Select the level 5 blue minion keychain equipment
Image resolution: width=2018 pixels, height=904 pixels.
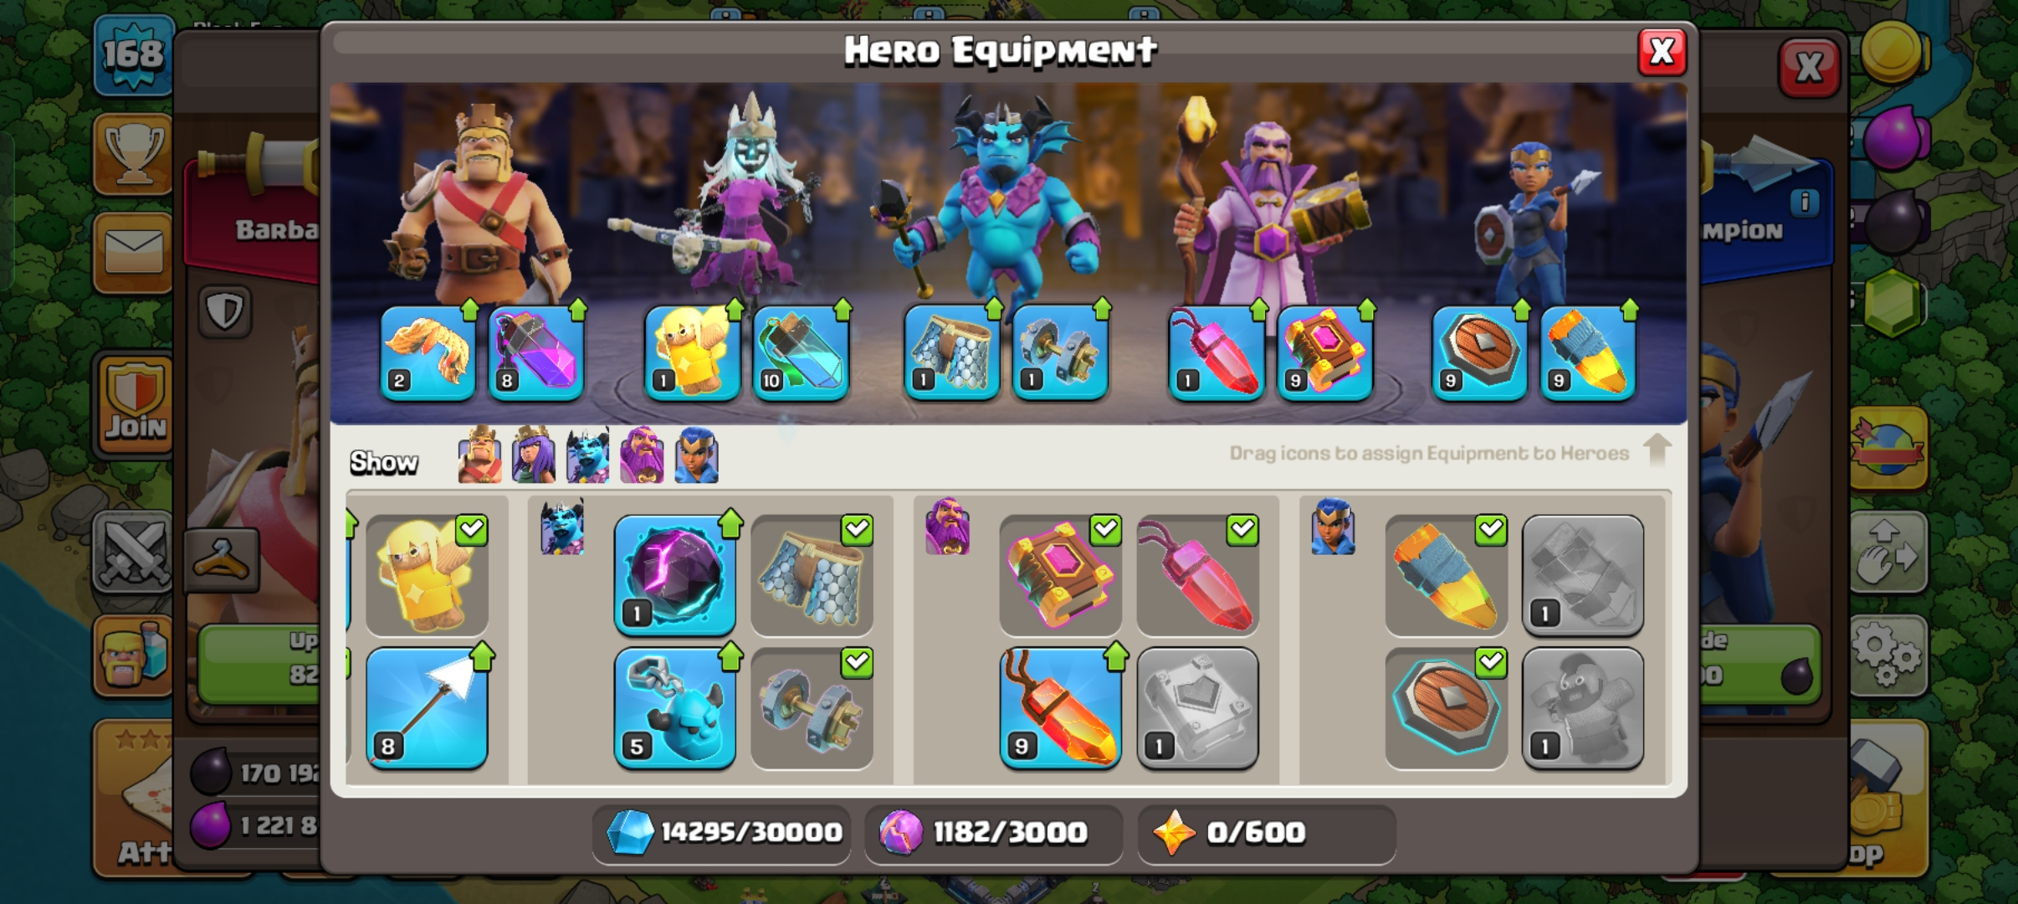click(x=675, y=707)
